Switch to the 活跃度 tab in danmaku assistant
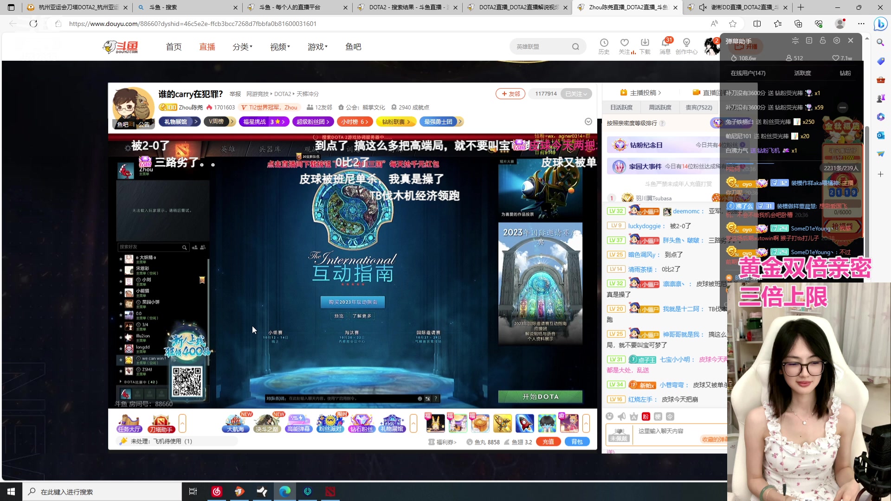This screenshot has height=501, width=891. pos(802,73)
